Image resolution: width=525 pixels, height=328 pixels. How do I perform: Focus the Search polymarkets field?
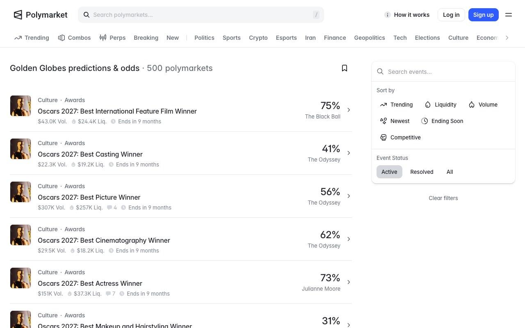coord(201,15)
